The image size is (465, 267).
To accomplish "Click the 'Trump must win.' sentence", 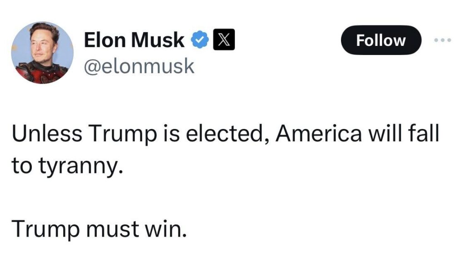I will [99, 229].
